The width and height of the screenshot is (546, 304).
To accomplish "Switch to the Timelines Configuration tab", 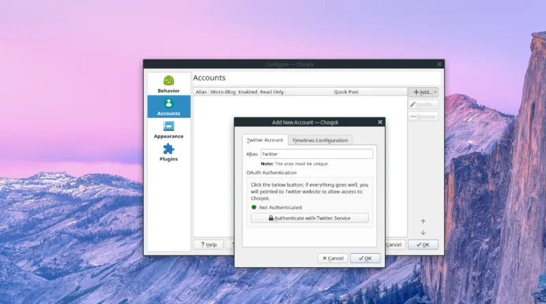I will click(319, 140).
